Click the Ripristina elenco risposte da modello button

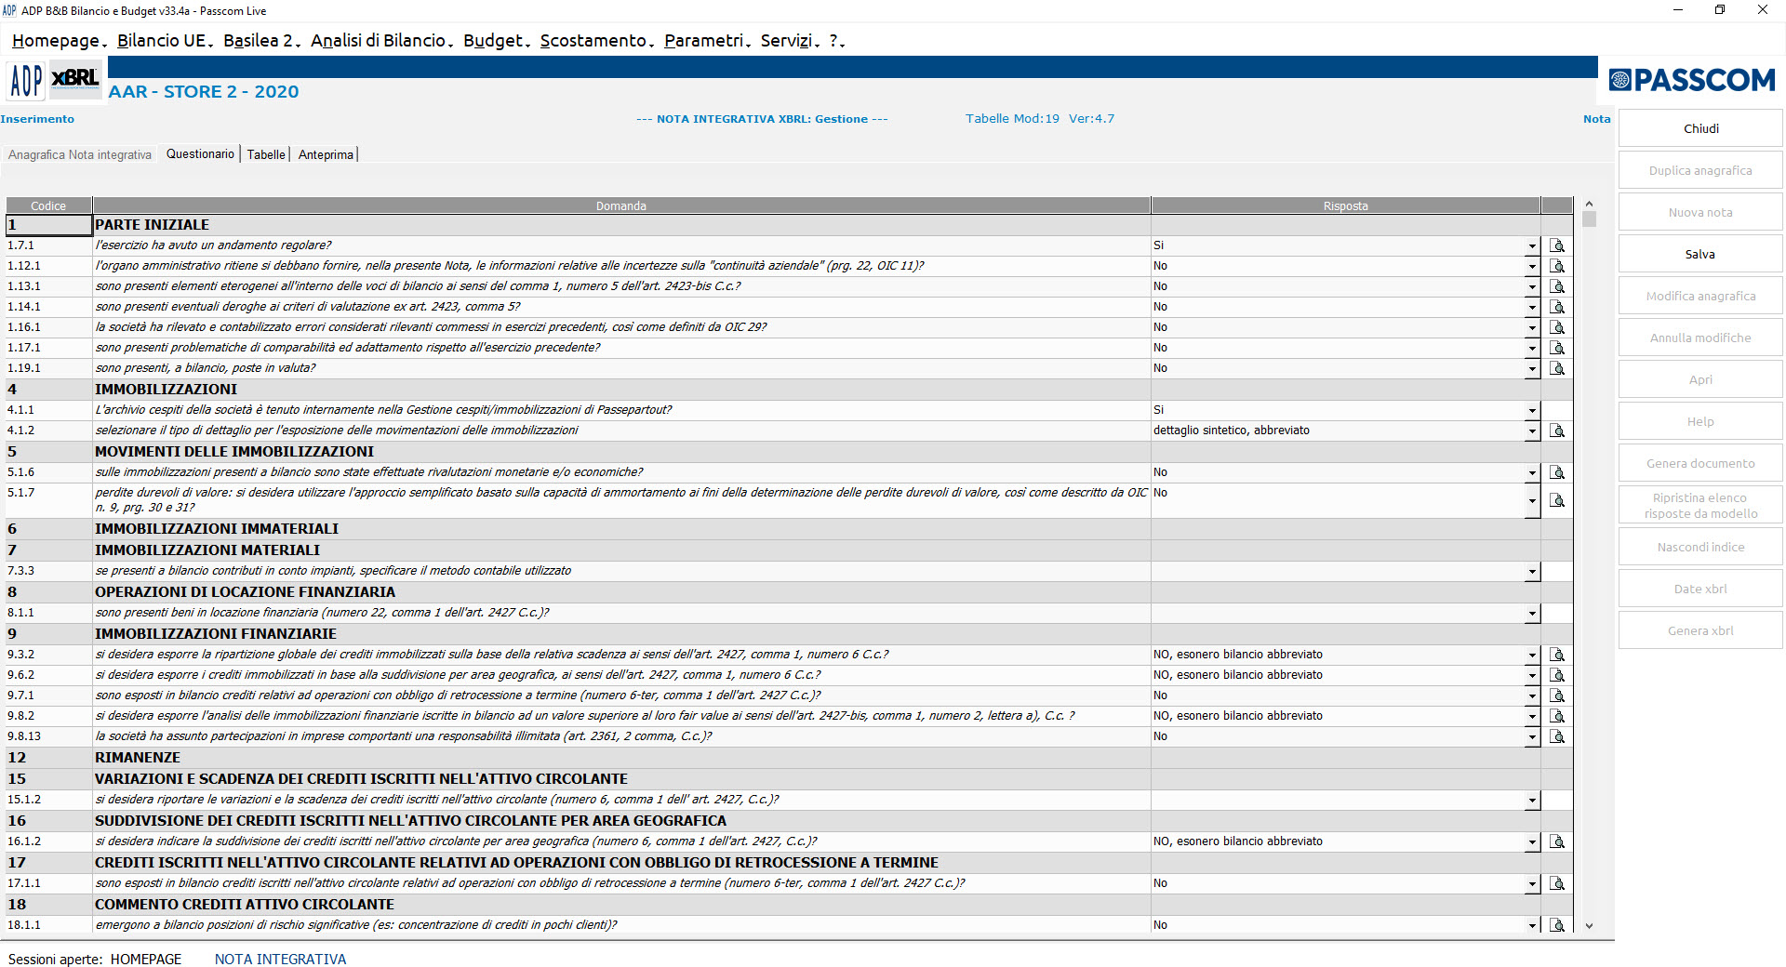tap(1700, 505)
